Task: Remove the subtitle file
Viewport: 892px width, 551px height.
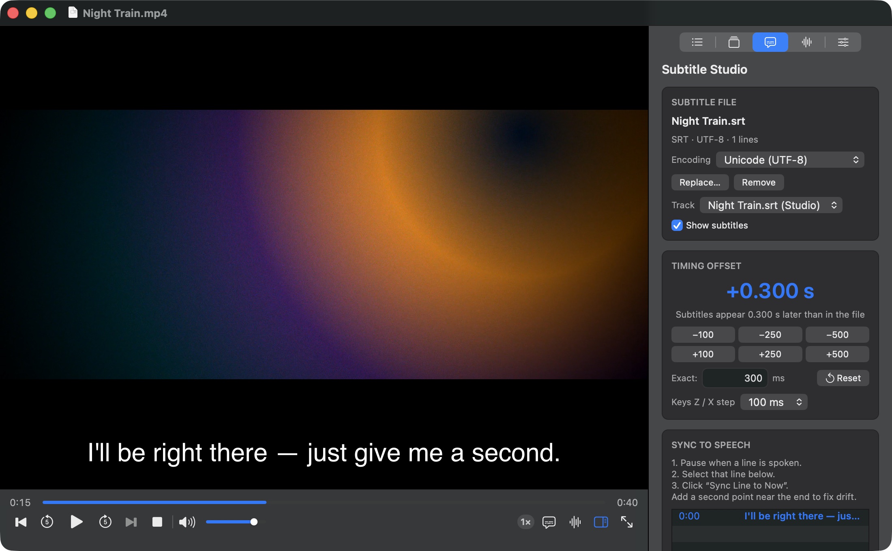Action: 759,182
